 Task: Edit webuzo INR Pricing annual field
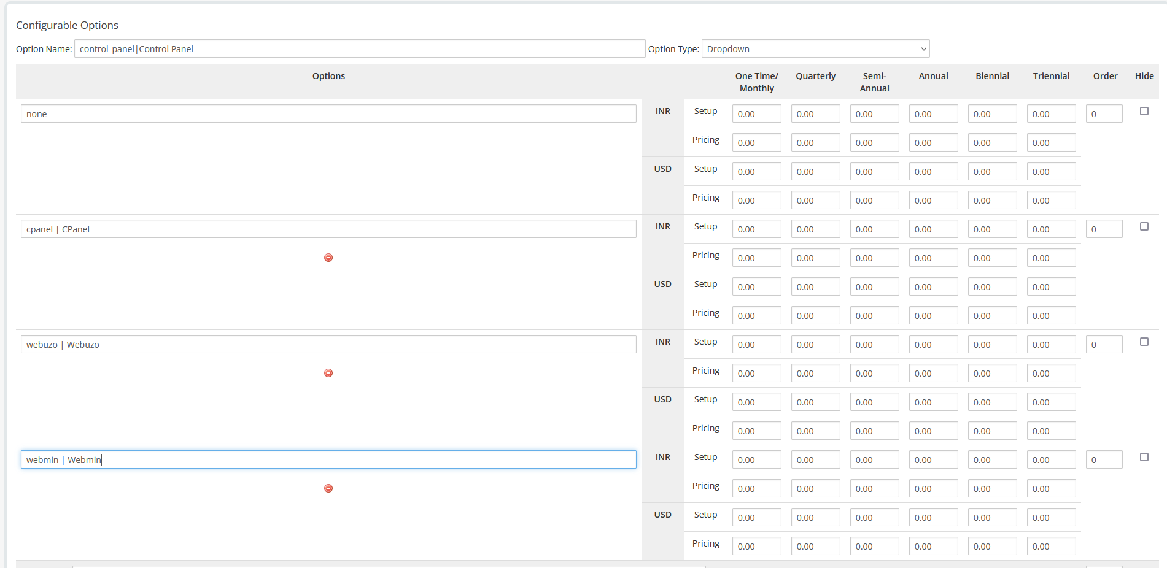pyautogui.click(x=934, y=373)
